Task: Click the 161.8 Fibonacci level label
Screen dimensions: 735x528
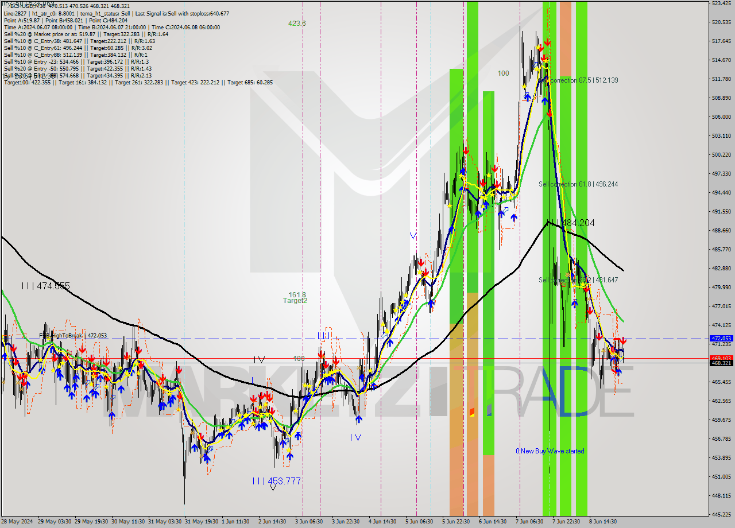Action: [x=297, y=294]
